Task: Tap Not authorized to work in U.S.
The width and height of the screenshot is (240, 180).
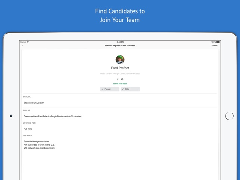Action: click(x=39, y=145)
